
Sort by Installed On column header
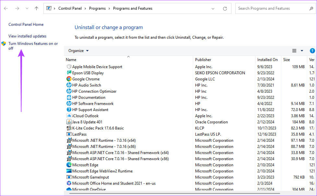click(x=267, y=60)
